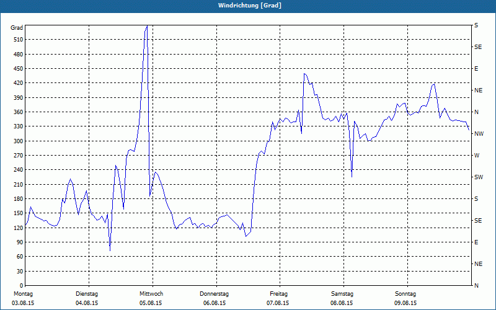Viewport: 496px width, 310px height.
Task: Click the "Mittwoch" day label
Action: click(151, 294)
